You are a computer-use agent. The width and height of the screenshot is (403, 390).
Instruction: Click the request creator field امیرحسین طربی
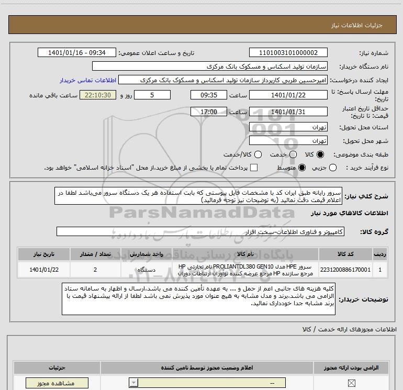click(x=223, y=80)
